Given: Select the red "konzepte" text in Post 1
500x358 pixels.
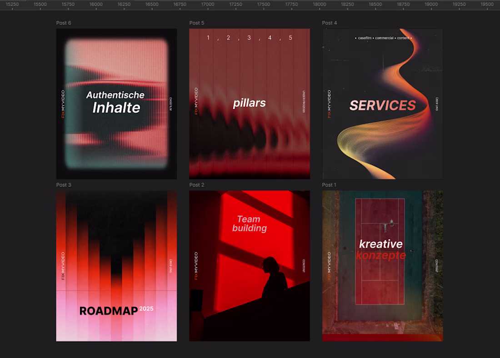Looking at the screenshot, I should 381,255.
